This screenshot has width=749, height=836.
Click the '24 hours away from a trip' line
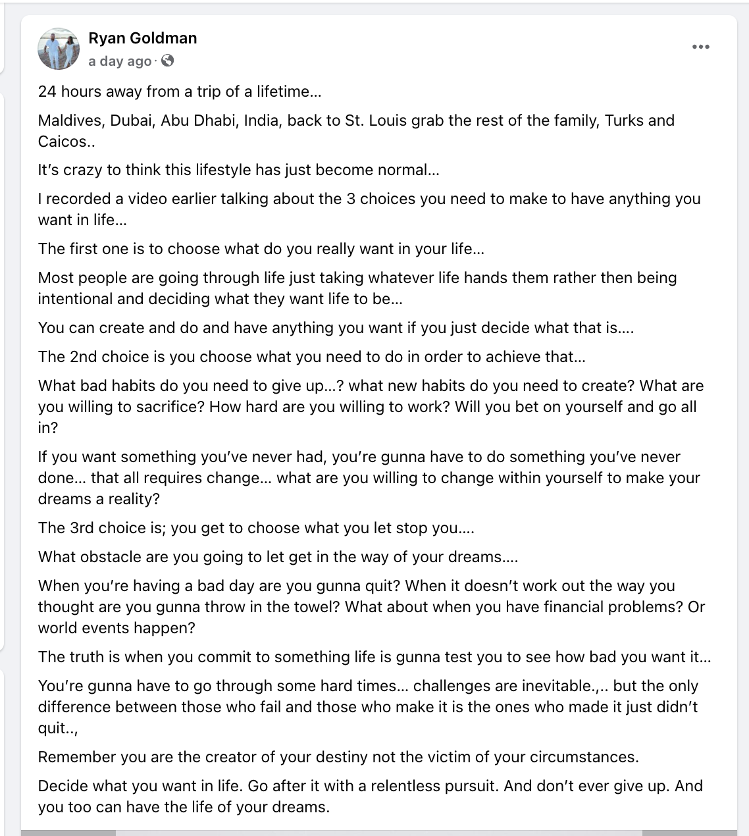180,91
